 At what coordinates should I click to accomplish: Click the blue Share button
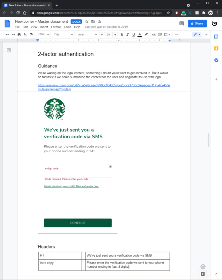coord(197,23)
